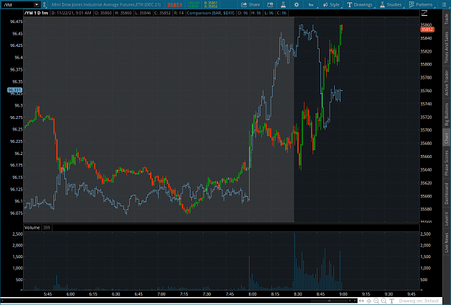Select the Chart side tab
This screenshot has width=451, height=305.
click(x=447, y=138)
